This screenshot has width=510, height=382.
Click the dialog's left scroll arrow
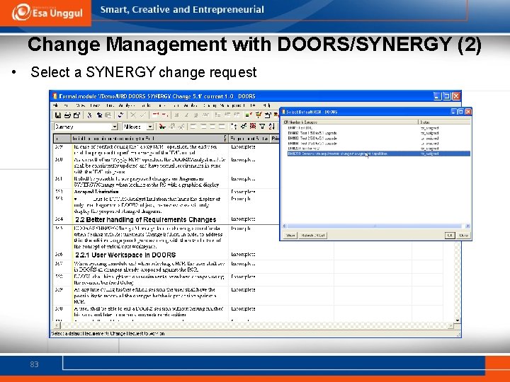point(285,226)
